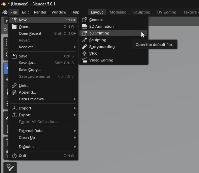Open the File menu
This screenshot has height=173, width=199.
click(14, 12)
